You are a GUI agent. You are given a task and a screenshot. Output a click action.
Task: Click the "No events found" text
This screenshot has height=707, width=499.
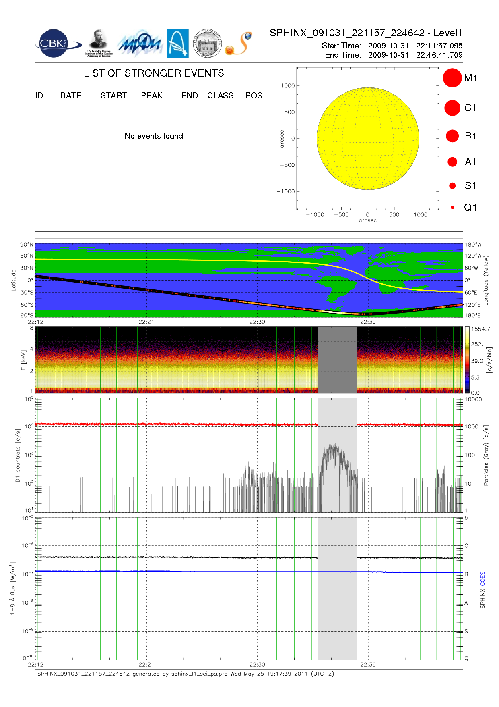[x=154, y=136]
